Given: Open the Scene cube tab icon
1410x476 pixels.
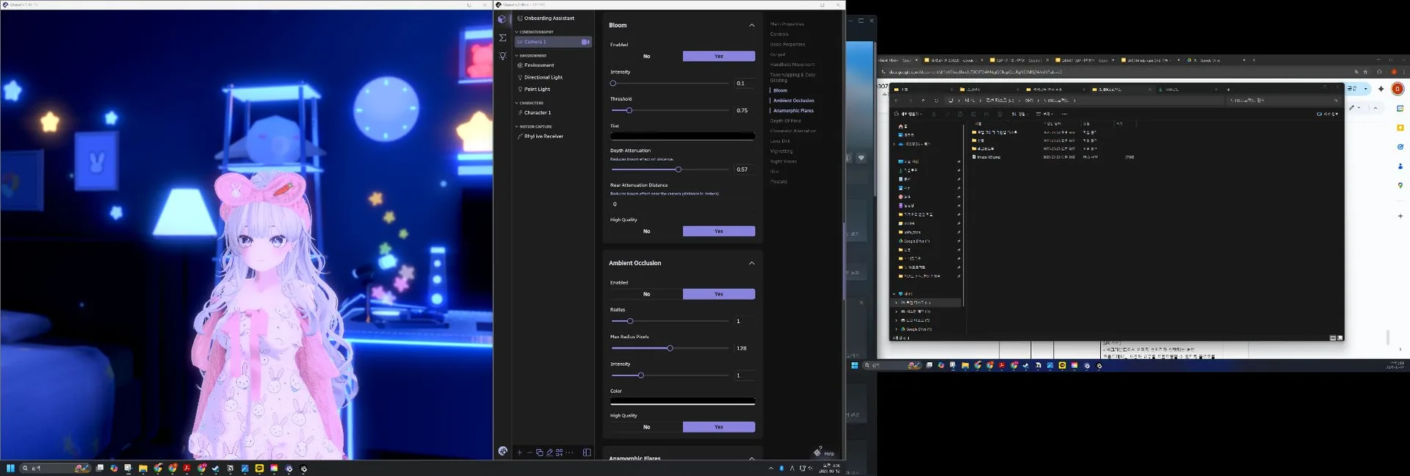Looking at the screenshot, I should pyautogui.click(x=502, y=20).
